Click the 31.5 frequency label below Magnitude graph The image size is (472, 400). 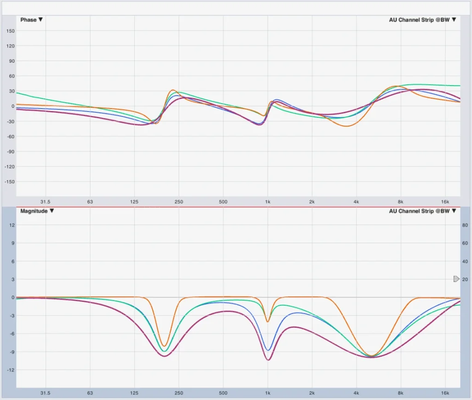point(45,393)
